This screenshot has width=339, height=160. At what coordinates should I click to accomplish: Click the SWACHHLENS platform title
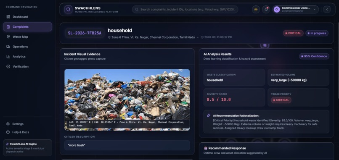pos(87,8)
